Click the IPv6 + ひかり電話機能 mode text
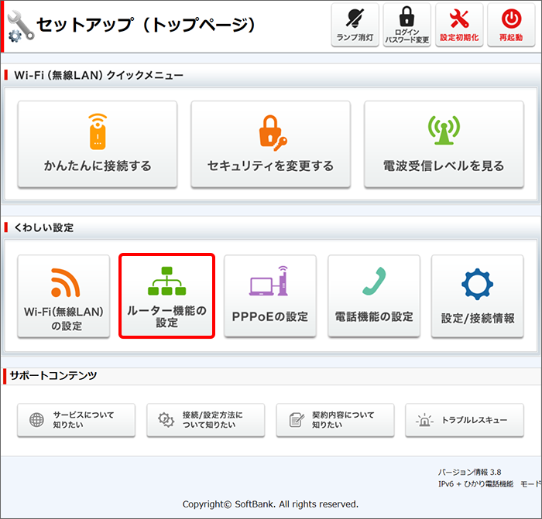This screenshot has height=519, width=542. (489, 484)
